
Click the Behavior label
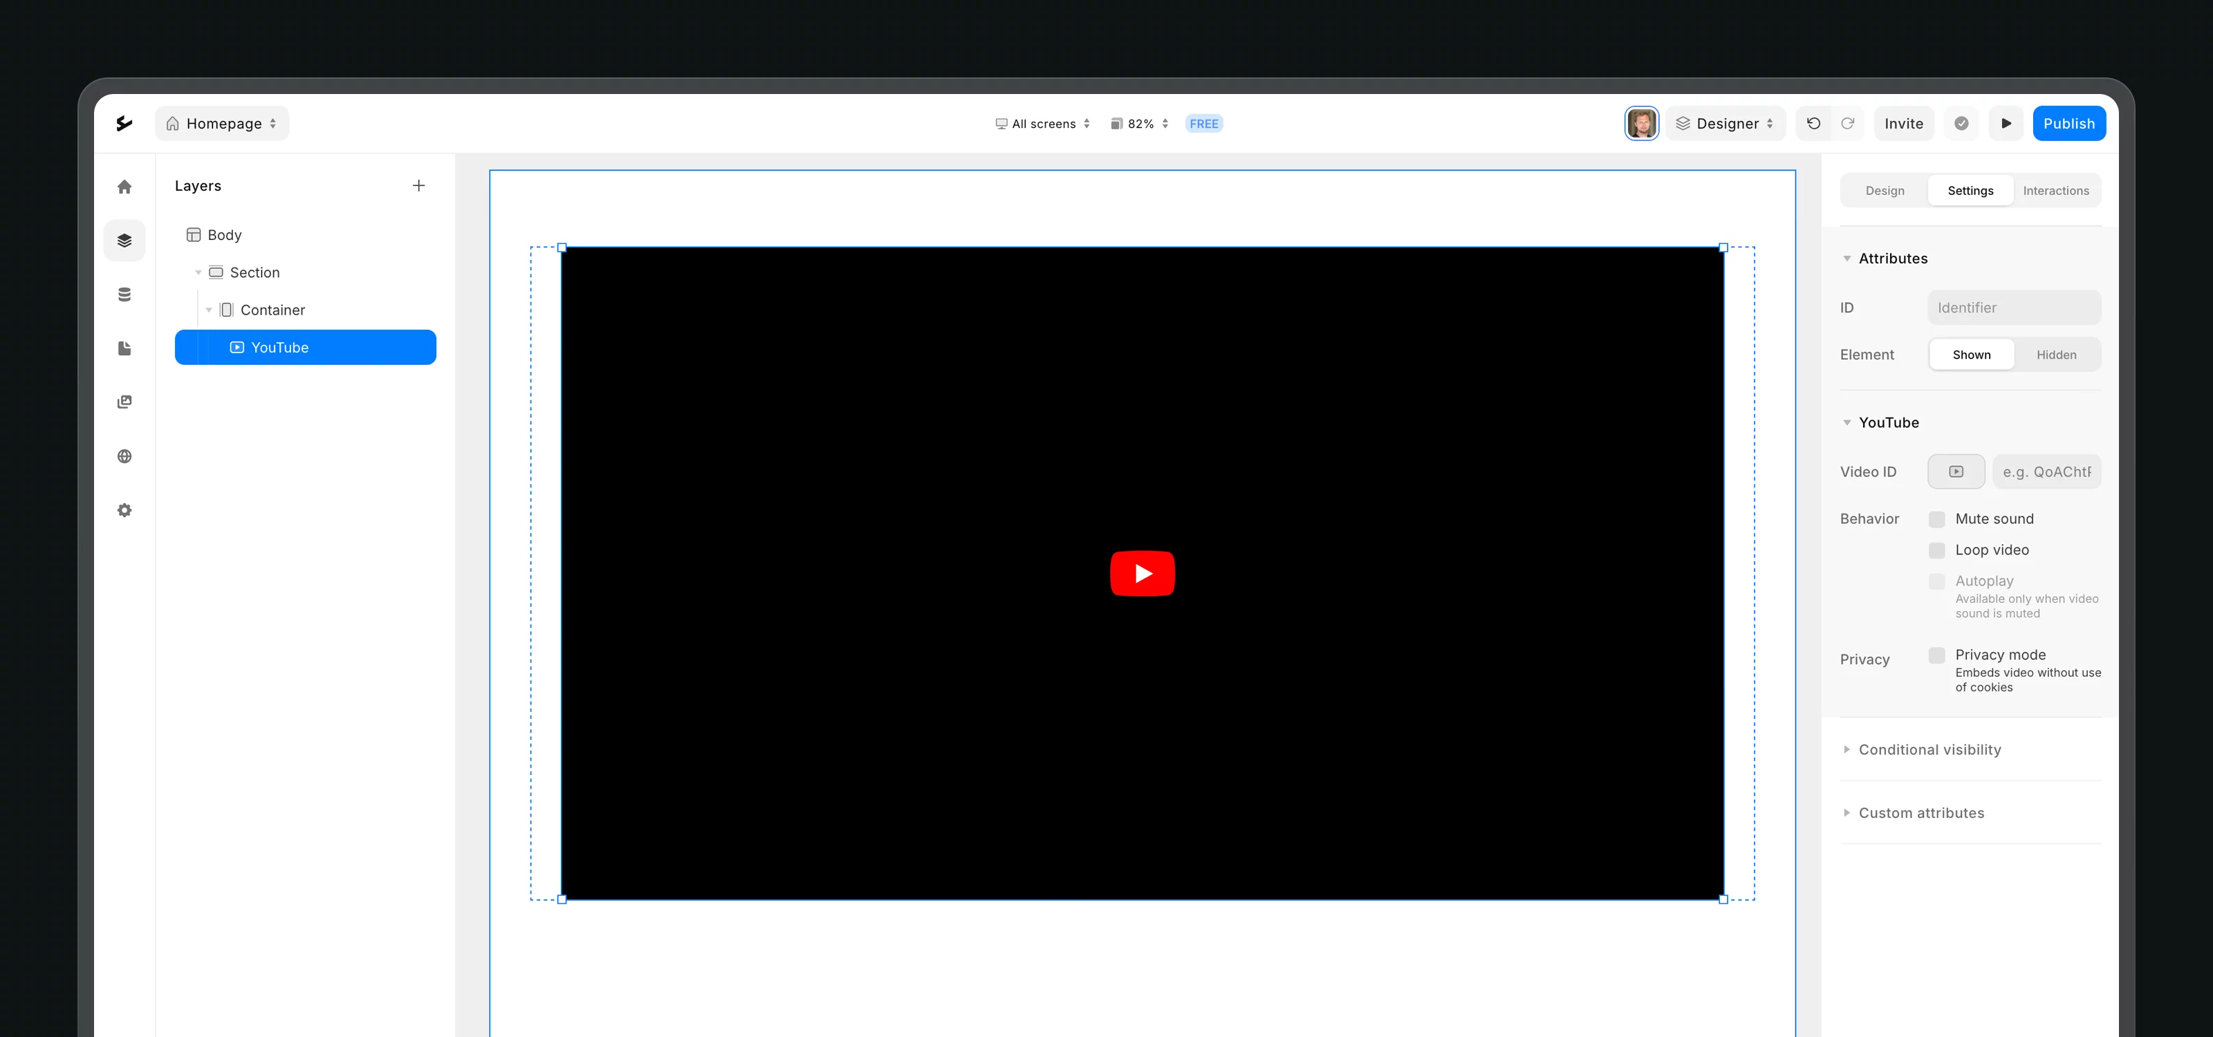click(x=1869, y=518)
